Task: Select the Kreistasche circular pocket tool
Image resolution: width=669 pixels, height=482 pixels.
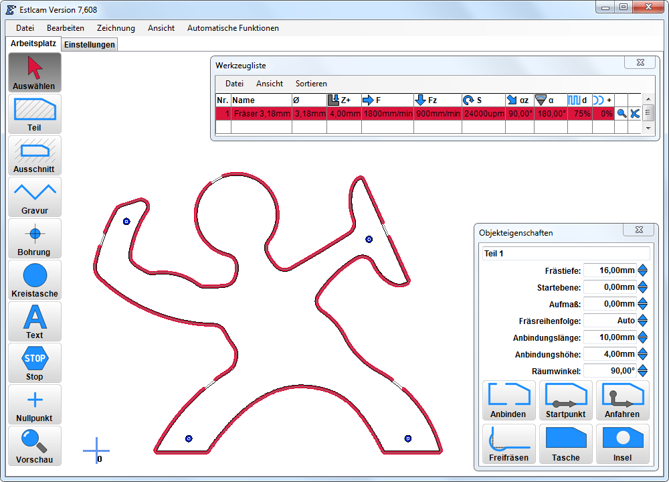Action: pyautogui.click(x=35, y=280)
